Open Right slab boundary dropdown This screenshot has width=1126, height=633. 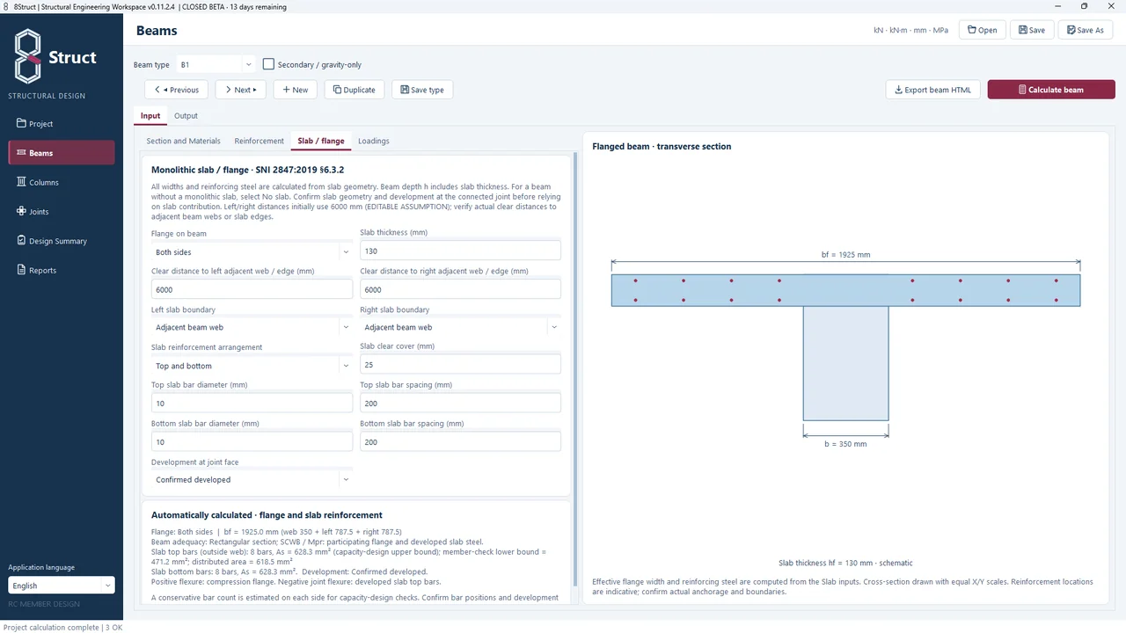point(460,327)
